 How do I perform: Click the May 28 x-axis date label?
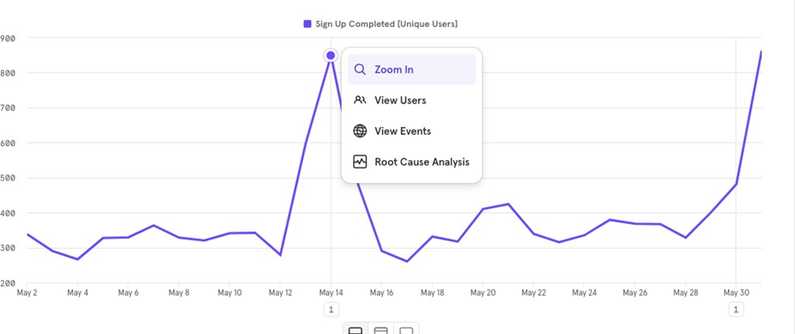[x=685, y=292]
